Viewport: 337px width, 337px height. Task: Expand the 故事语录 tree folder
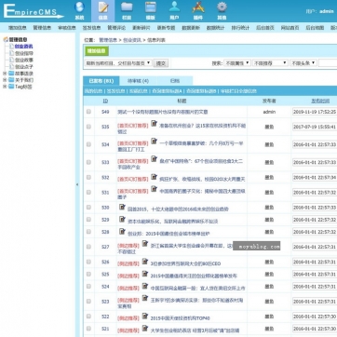[5, 74]
